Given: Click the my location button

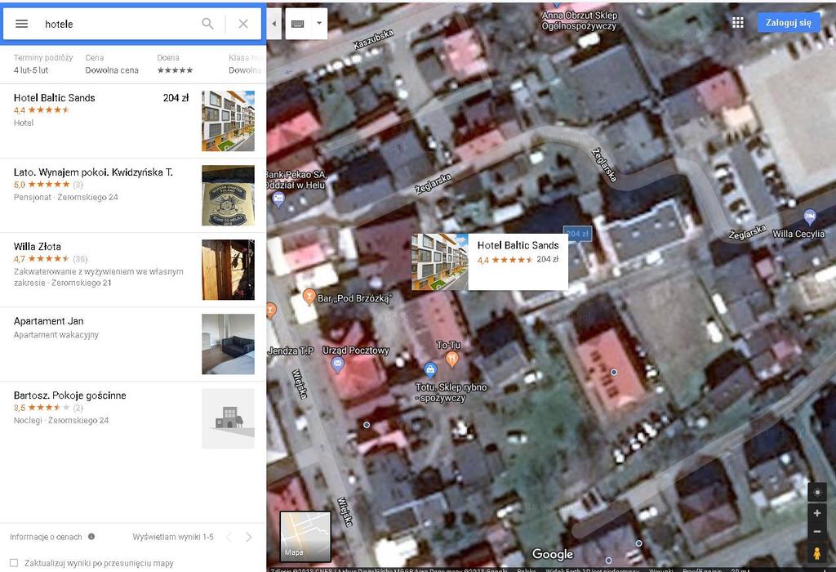Looking at the screenshot, I should coord(816,492).
